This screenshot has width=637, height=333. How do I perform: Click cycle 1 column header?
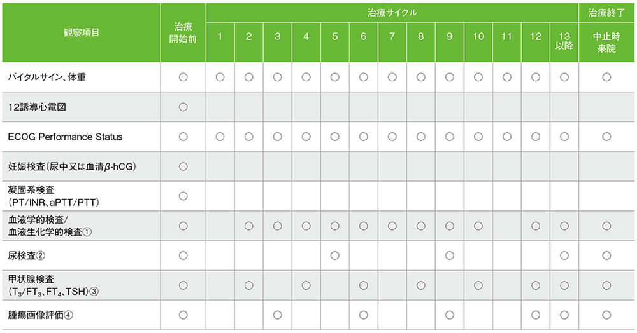pyautogui.click(x=220, y=37)
